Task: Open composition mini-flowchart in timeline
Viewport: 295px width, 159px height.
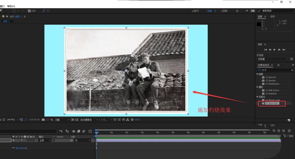Action: (60, 131)
